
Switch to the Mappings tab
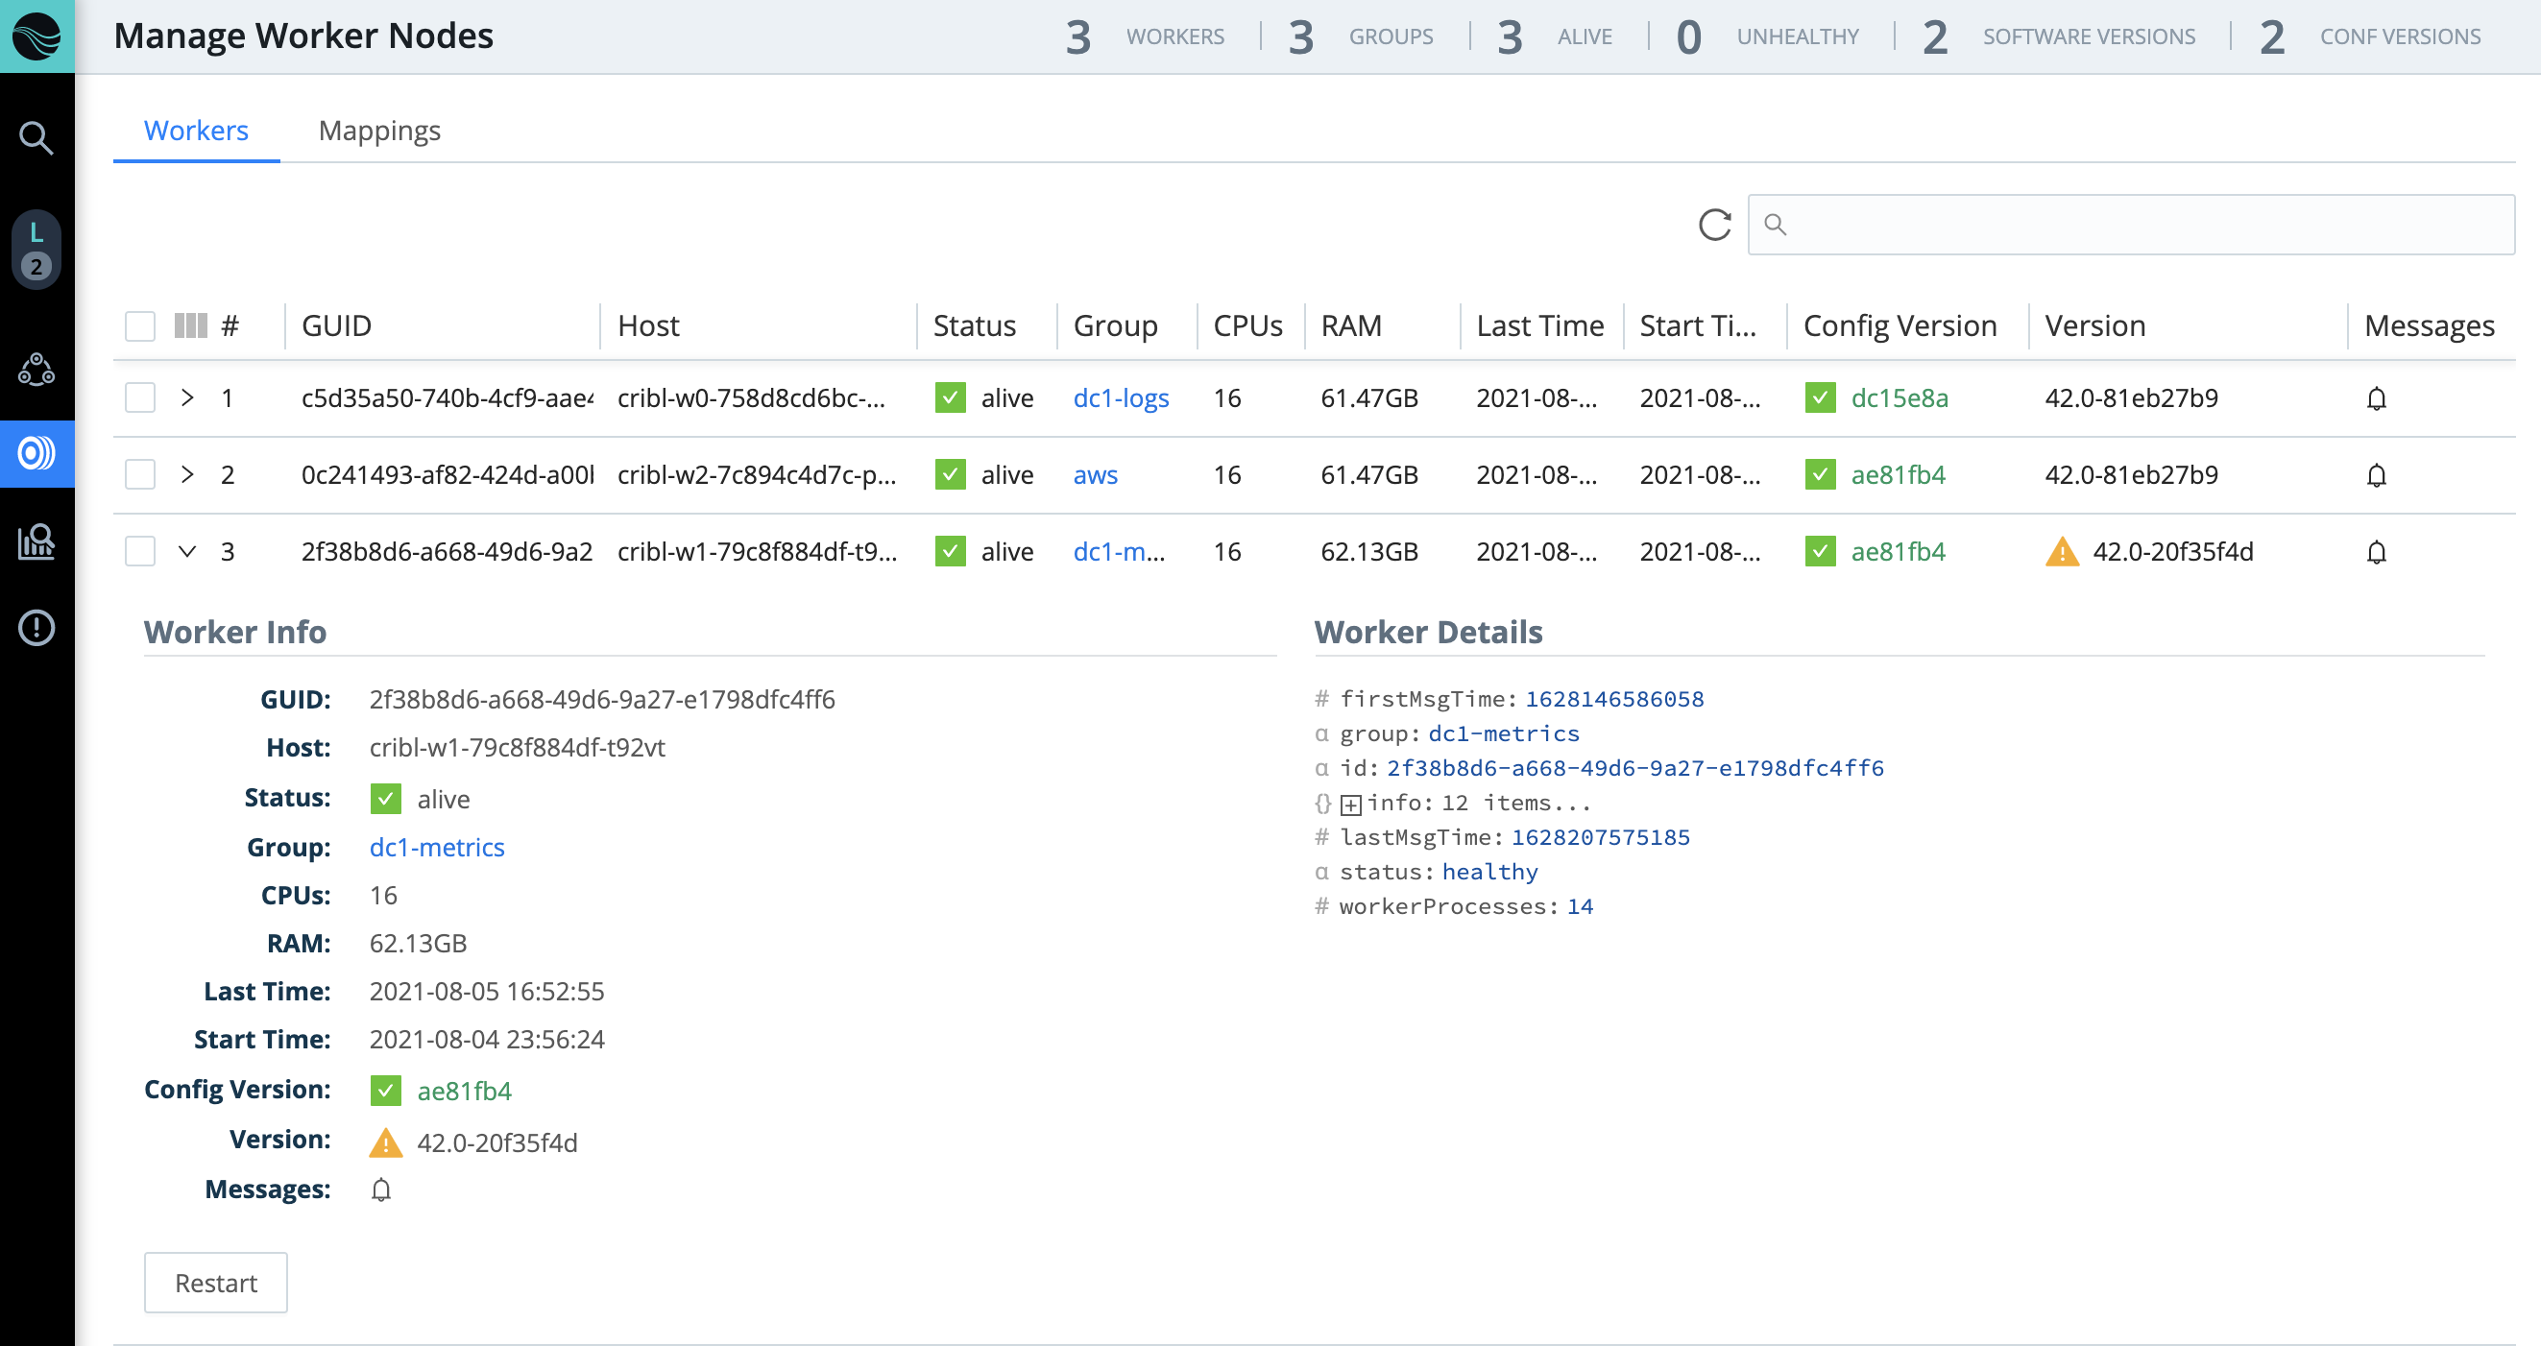click(379, 131)
